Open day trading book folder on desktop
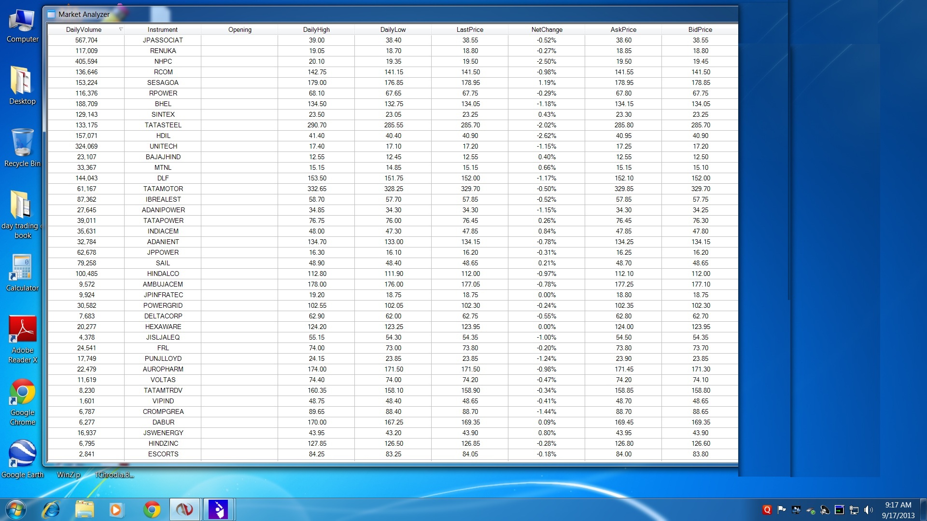This screenshot has height=521, width=927. [x=21, y=206]
